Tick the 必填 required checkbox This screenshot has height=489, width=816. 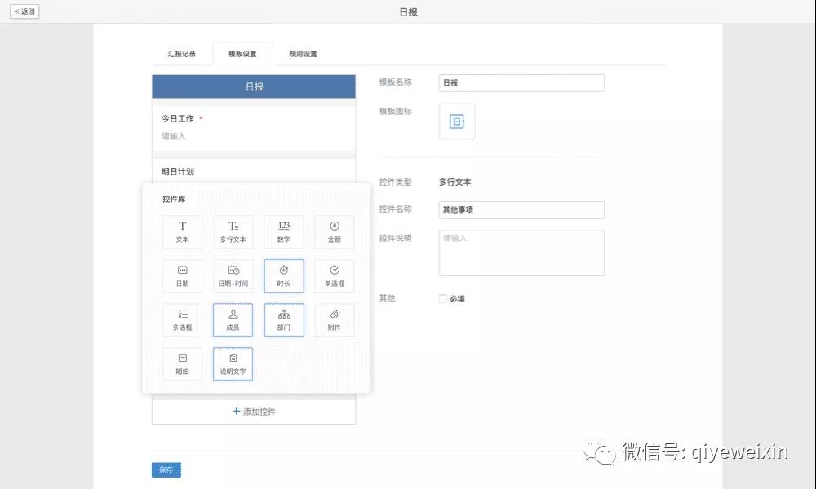(x=443, y=299)
